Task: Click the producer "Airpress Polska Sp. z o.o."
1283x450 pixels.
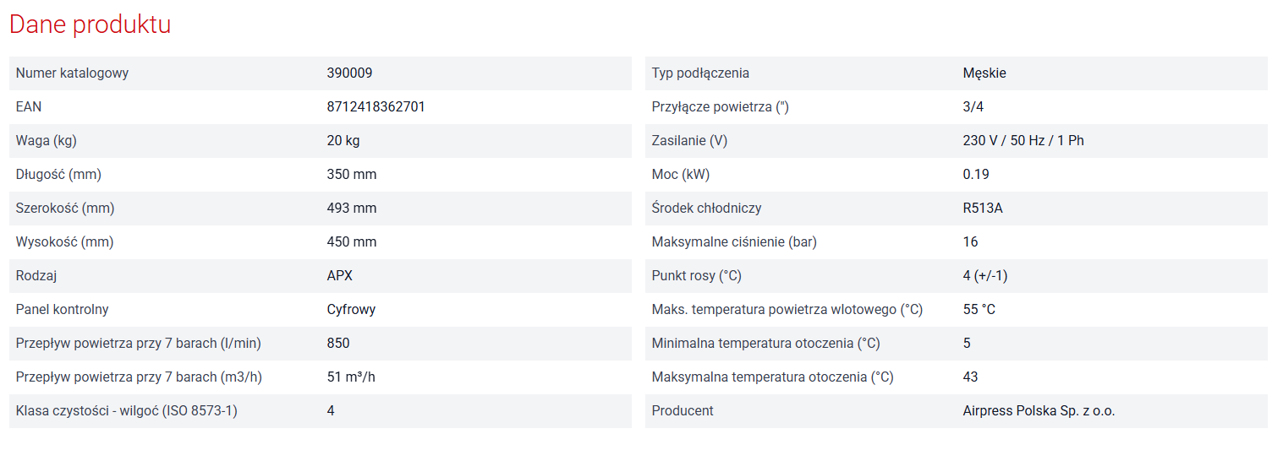Action: pos(1039,411)
